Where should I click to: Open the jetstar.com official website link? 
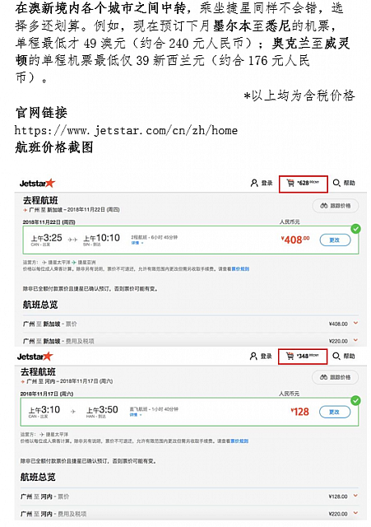[126, 130]
